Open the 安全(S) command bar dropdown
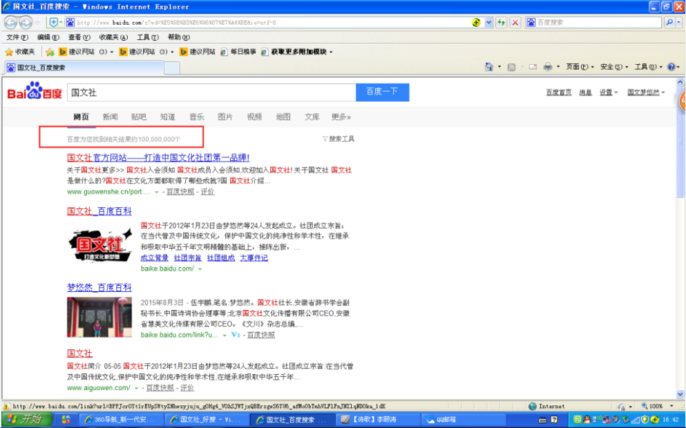The height and width of the screenshot is (428, 686). (614, 67)
